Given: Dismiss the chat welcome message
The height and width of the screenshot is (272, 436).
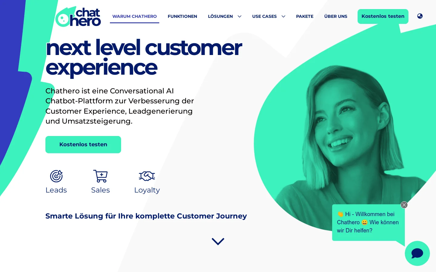Looking at the screenshot, I should [404, 205].
